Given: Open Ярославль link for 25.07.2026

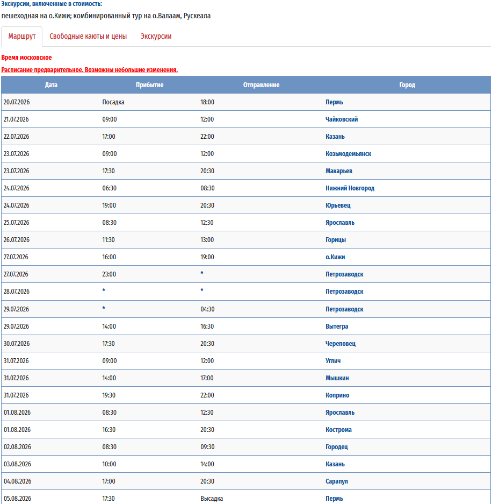Looking at the screenshot, I should (x=340, y=223).
